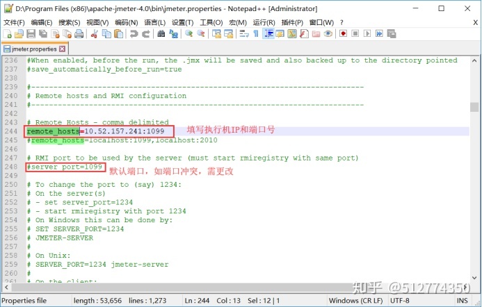
Task: Open the 运行(R) menu
Action: point(264,22)
